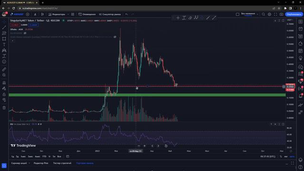
Task: Select the rectangle shapes tool
Action: 4,39
